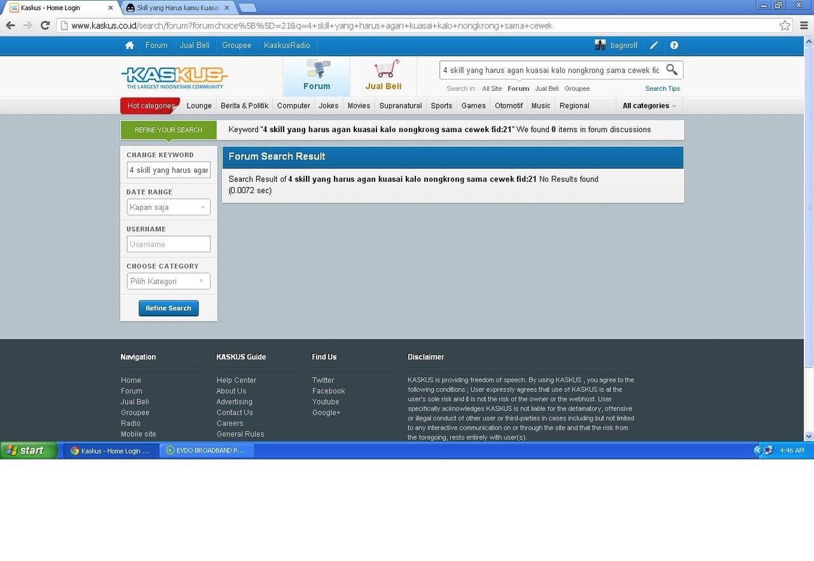The height and width of the screenshot is (561, 814).
Task: Select the Jual Beli cart tab
Action: 383,76
